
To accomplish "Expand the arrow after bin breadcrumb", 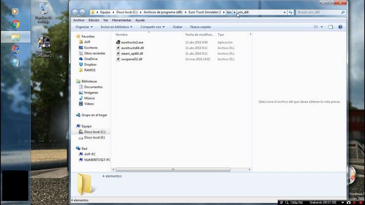I will tap(234, 12).
